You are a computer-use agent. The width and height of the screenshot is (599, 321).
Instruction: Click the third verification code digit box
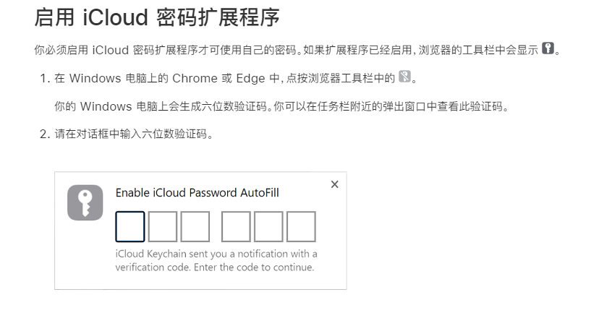pos(195,226)
